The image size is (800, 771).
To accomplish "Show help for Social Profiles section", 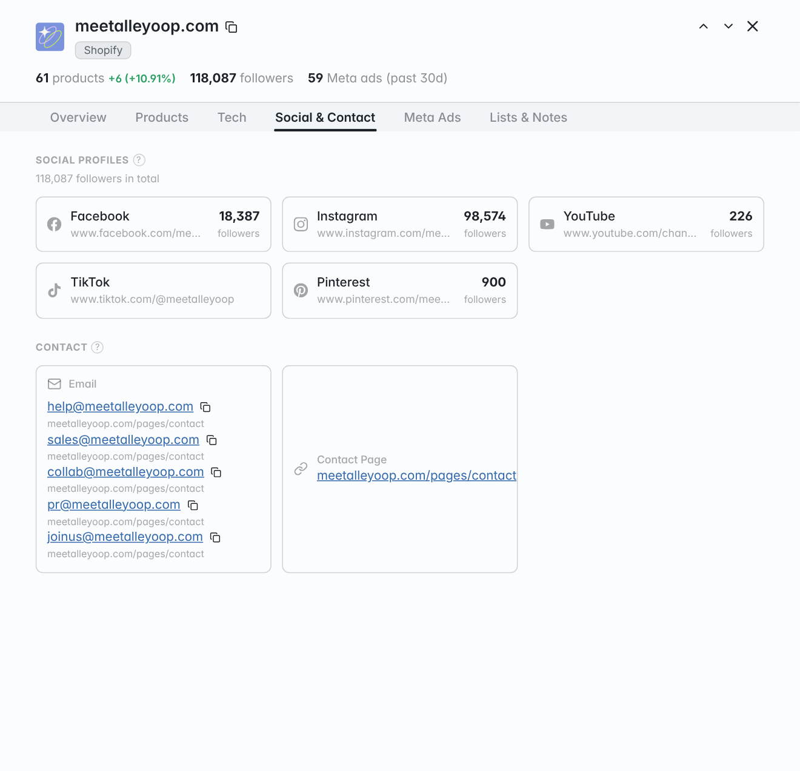I will pos(139,160).
